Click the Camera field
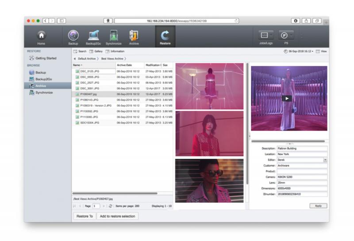This screenshot has width=354, height=241. (x=302, y=177)
